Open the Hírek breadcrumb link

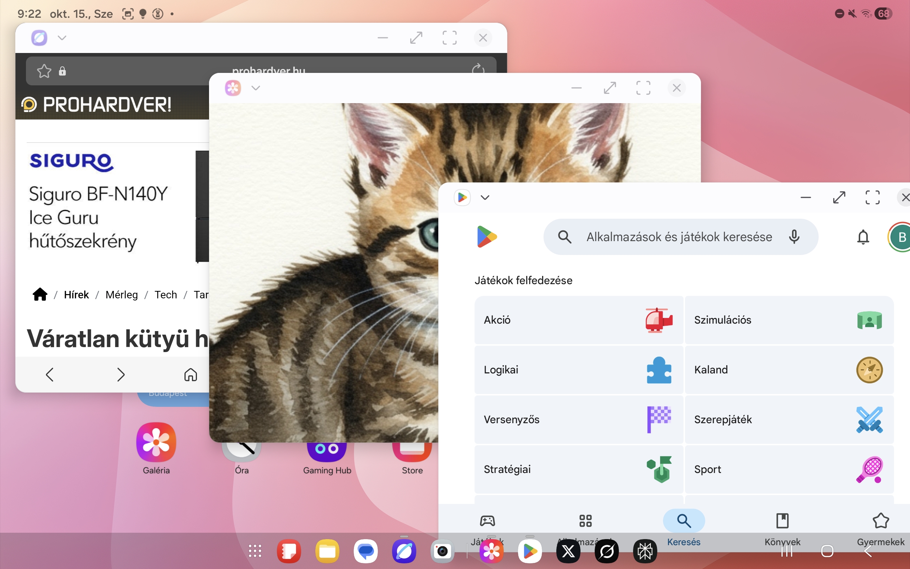76,295
